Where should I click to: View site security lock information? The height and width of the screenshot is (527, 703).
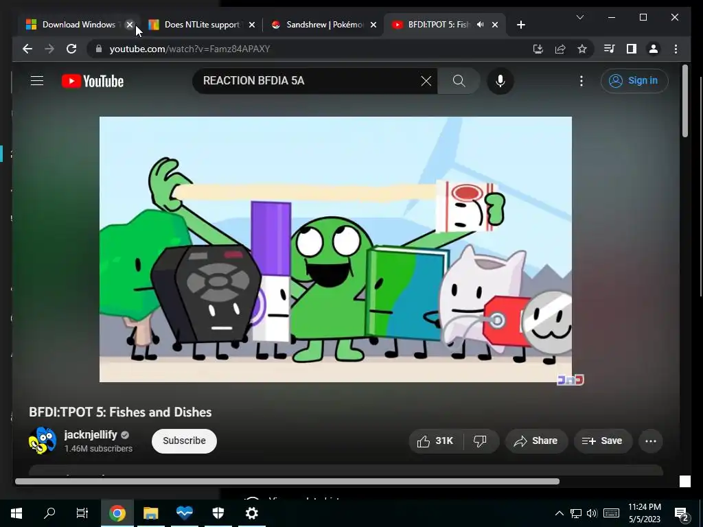pyautogui.click(x=99, y=49)
